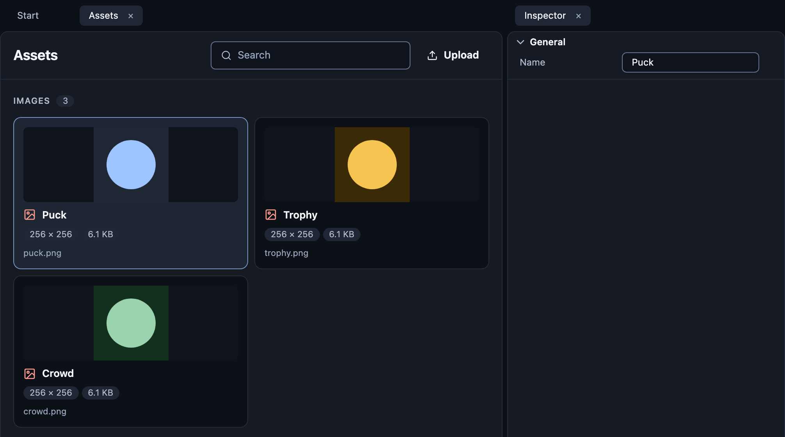Screen dimensions: 785x437
Task: Click the upload arrow icon
Action: click(432, 55)
